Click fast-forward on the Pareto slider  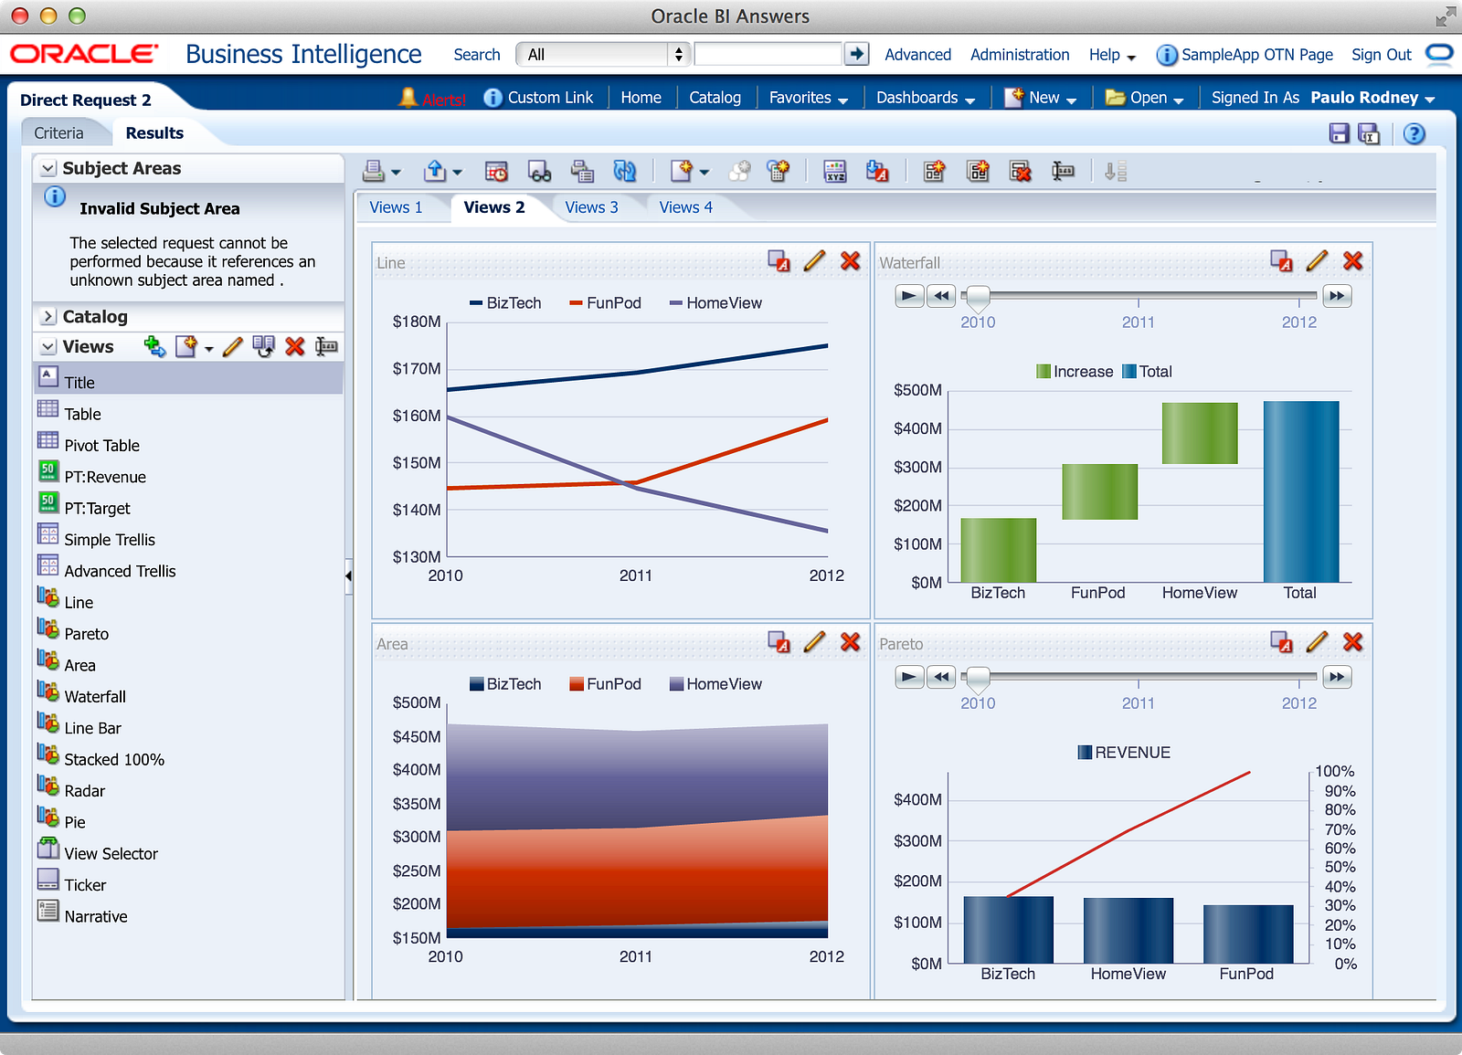coord(1337,677)
